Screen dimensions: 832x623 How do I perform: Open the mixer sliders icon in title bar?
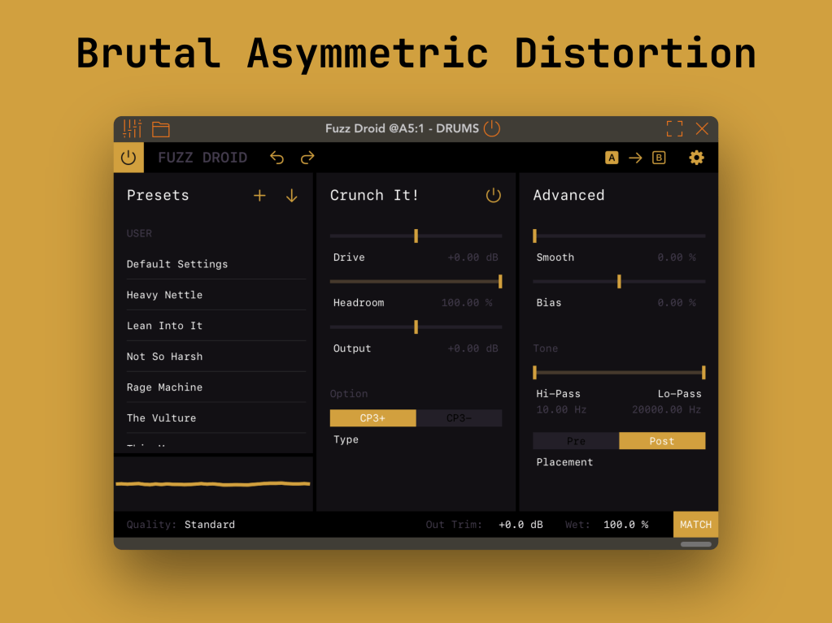coord(132,128)
